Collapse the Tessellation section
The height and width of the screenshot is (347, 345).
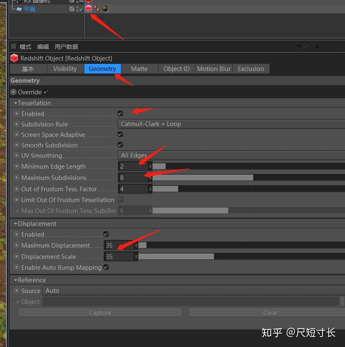click(x=15, y=103)
